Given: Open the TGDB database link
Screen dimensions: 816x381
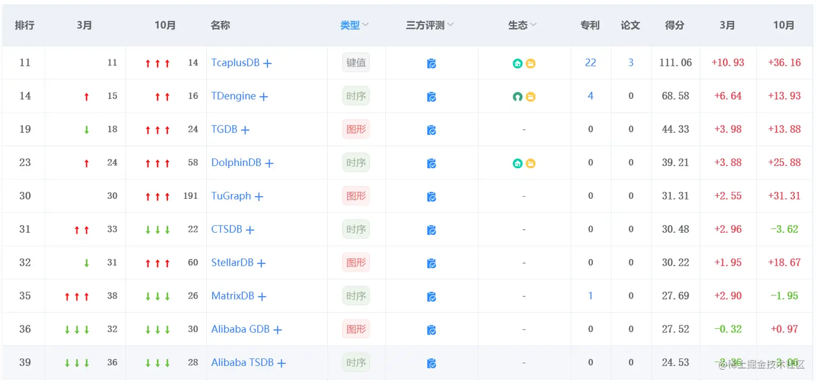Looking at the screenshot, I should 224,129.
